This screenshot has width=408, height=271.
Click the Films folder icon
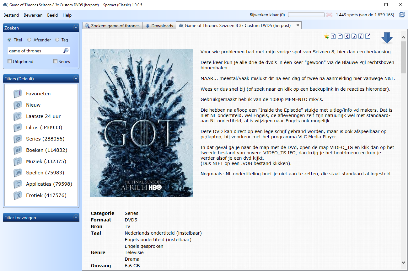pos(18,127)
